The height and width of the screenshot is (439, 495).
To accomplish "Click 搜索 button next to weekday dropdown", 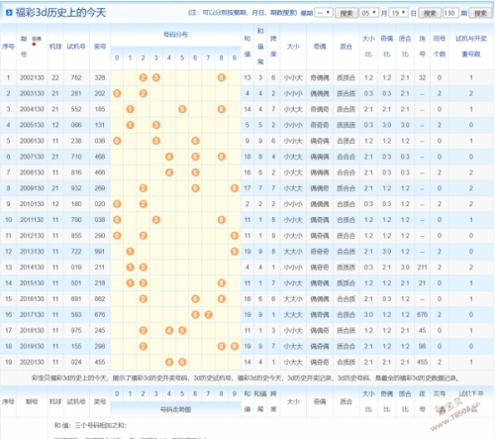I will point(346,13).
